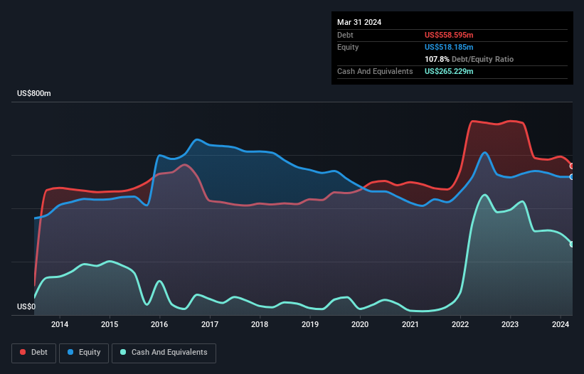Select the 2020 x-axis label
584x374 pixels.
pyautogui.click(x=360, y=324)
